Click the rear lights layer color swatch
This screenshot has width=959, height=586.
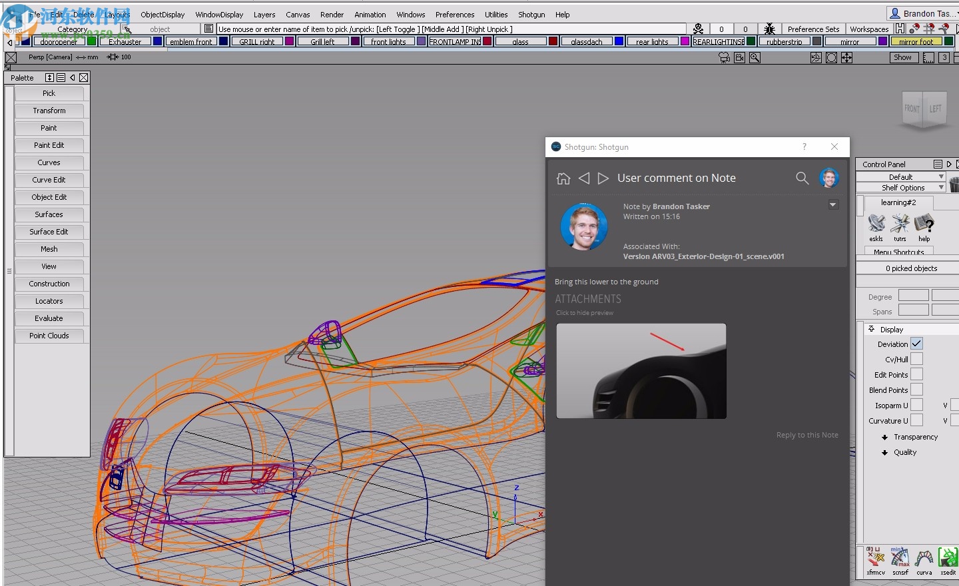click(x=685, y=41)
